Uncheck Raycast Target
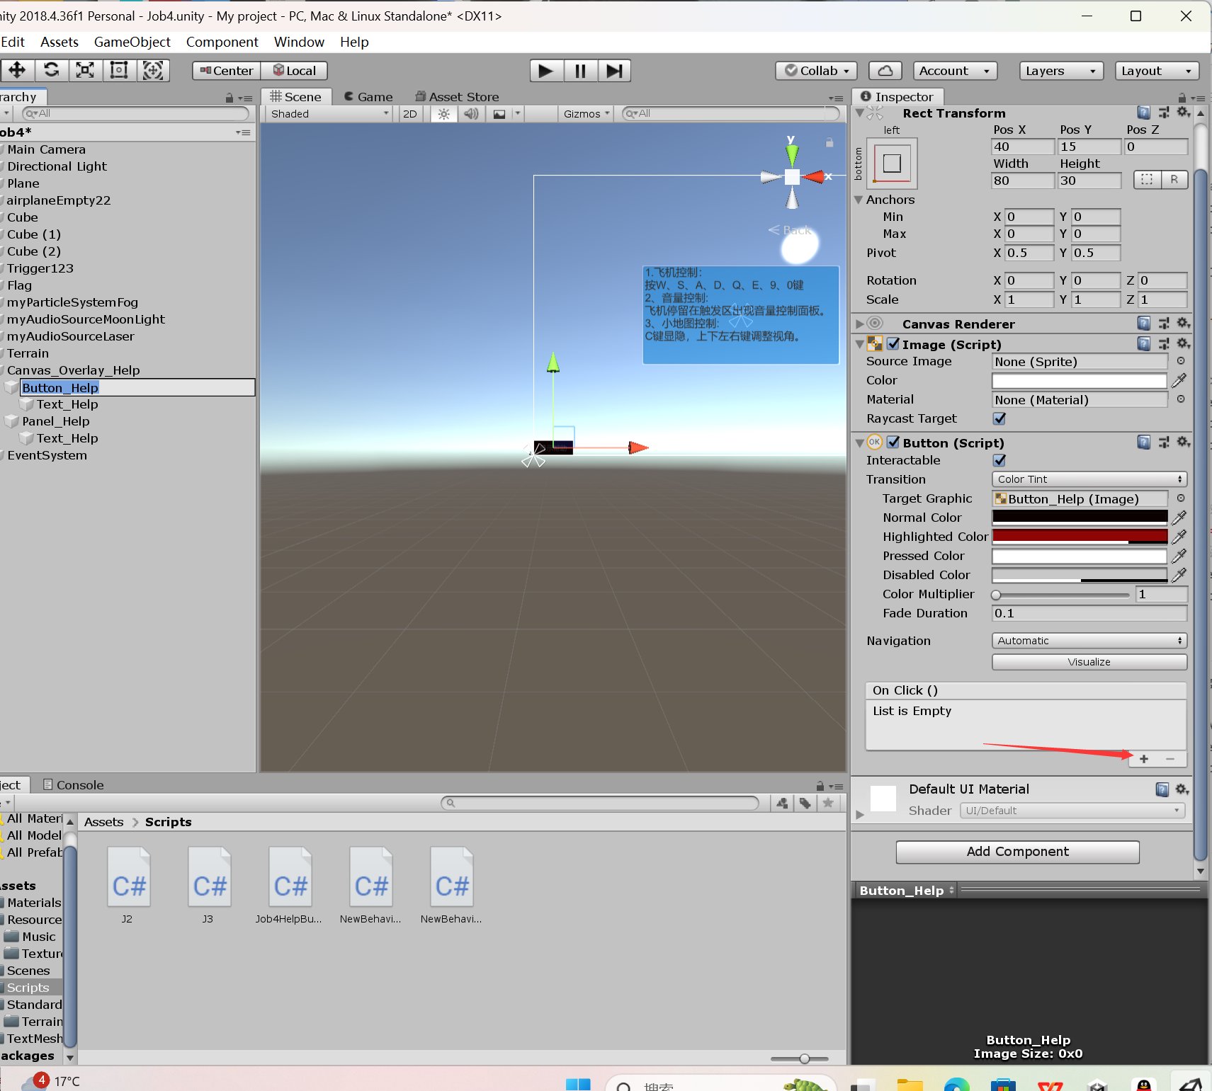The image size is (1212, 1091). point(999,419)
